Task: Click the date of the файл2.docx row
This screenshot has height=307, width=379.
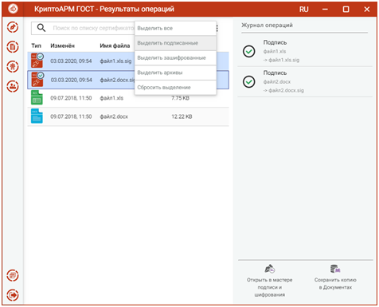Action: coord(71,116)
